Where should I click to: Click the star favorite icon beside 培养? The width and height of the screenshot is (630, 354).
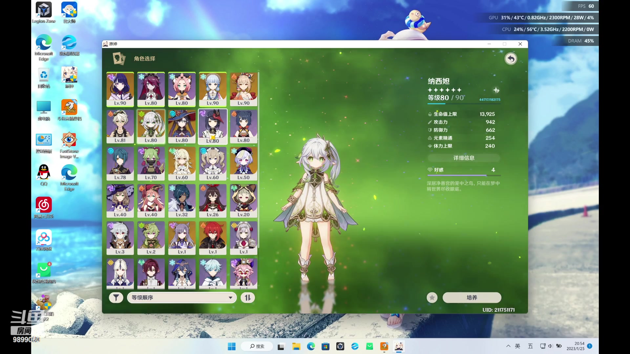pos(432,298)
